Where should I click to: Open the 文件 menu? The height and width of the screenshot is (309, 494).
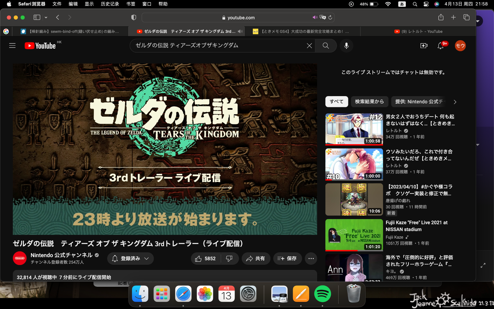(x=57, y=4)
